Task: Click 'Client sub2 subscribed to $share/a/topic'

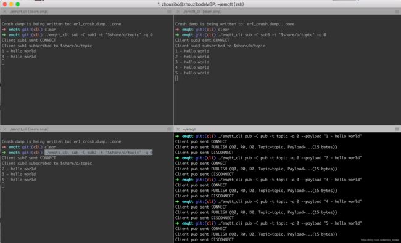Action: pyautogui.click(x=47, y=164)
